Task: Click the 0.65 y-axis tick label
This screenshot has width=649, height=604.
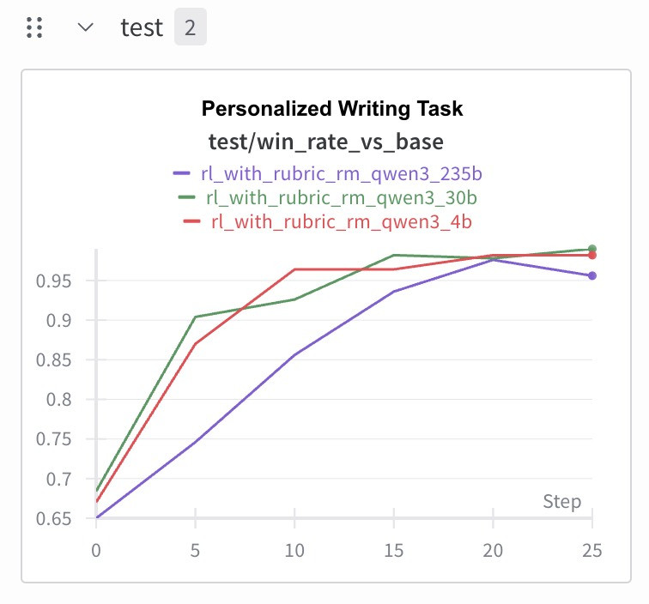Action: click(x=54, y=518)
